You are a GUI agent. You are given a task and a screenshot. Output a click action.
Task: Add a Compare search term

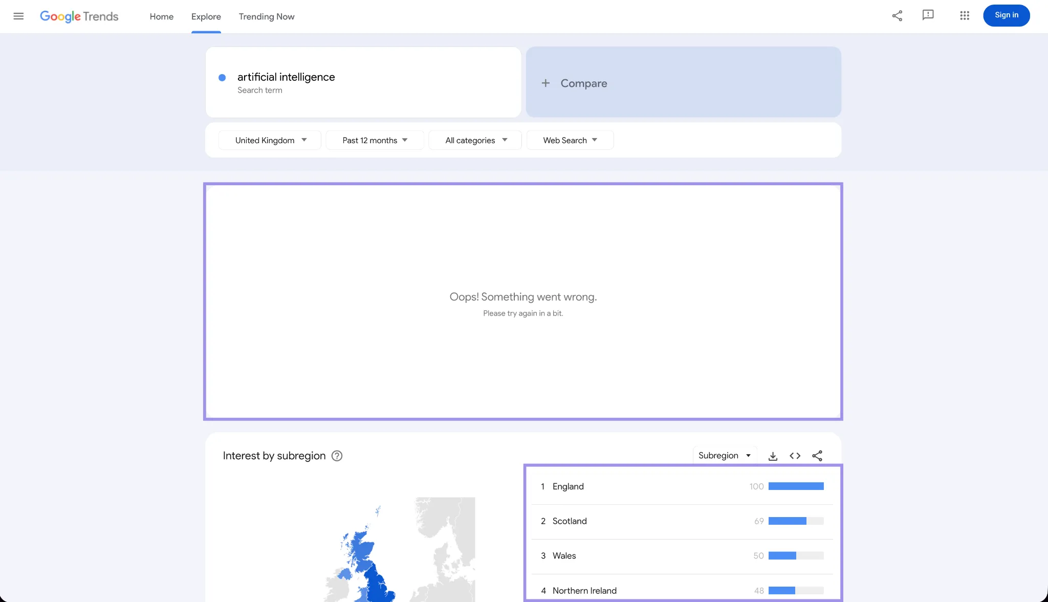[683, 82]
